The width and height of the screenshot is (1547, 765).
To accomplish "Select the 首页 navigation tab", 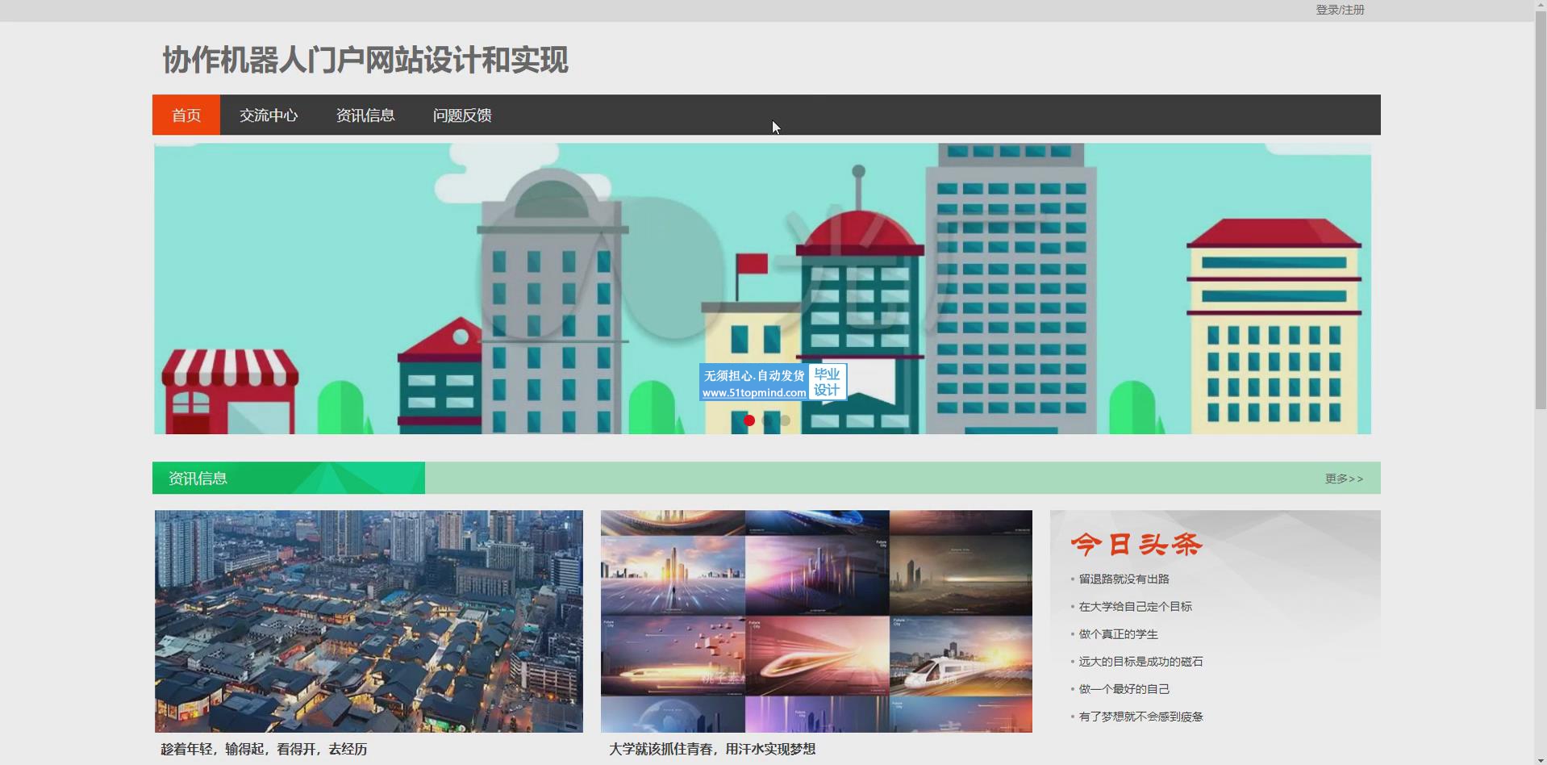I will click(186, 115).
